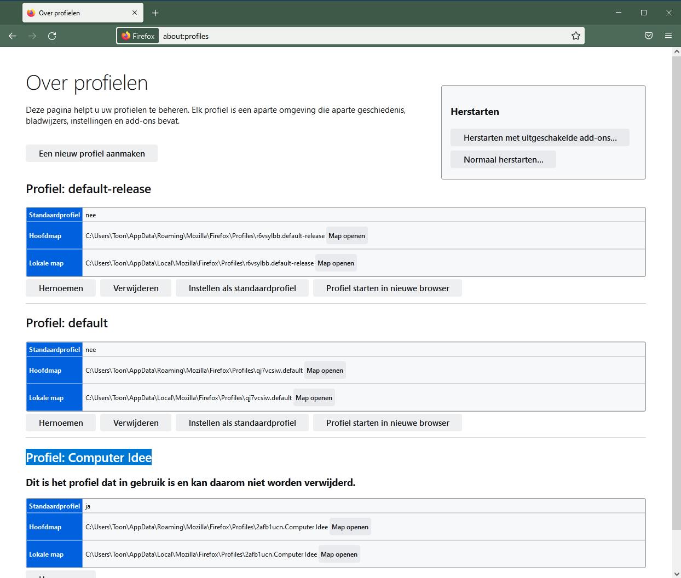Click the back navigation arrow

[13, 36]
